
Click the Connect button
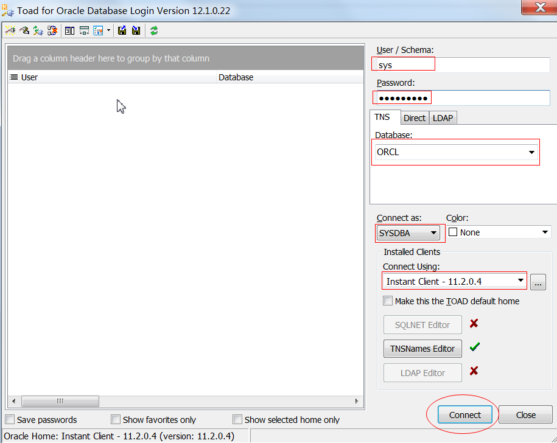coord(464,414)
